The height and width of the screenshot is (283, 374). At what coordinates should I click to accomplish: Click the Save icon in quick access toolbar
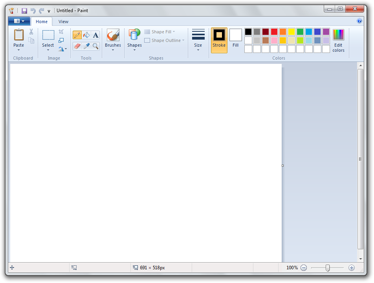click(x=24, y=11)
